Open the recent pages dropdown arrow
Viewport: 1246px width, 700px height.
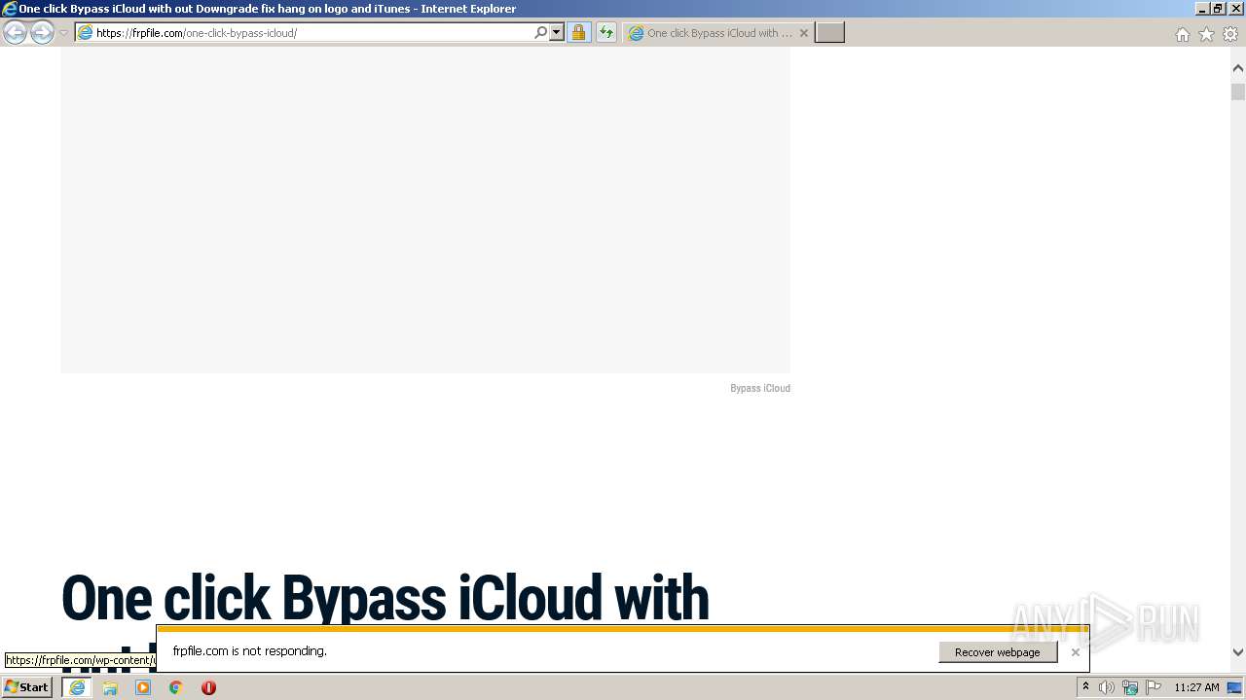(x=64, y=33)
